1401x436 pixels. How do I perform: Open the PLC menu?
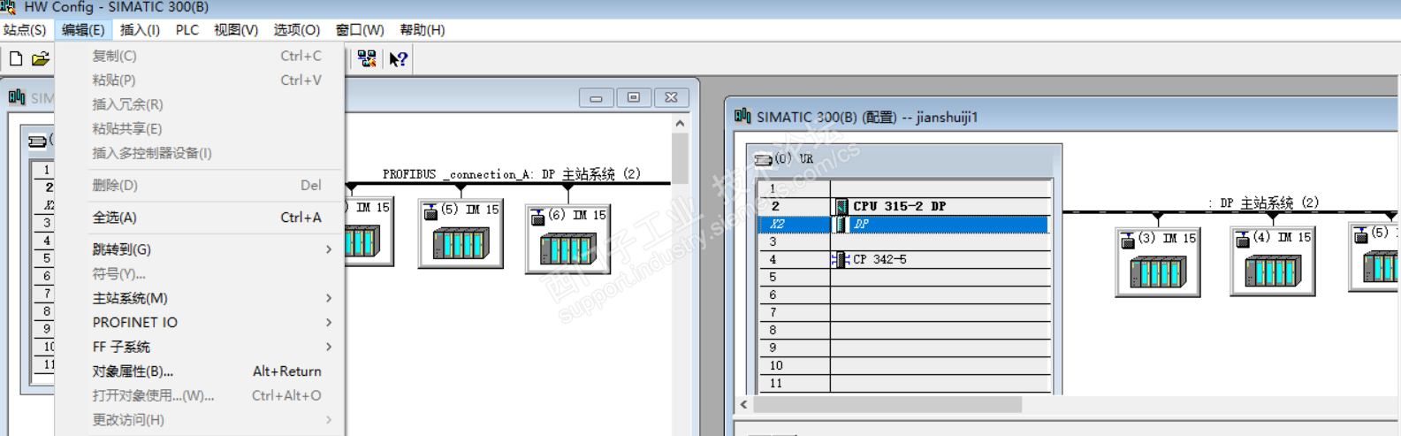coord(187,30)
